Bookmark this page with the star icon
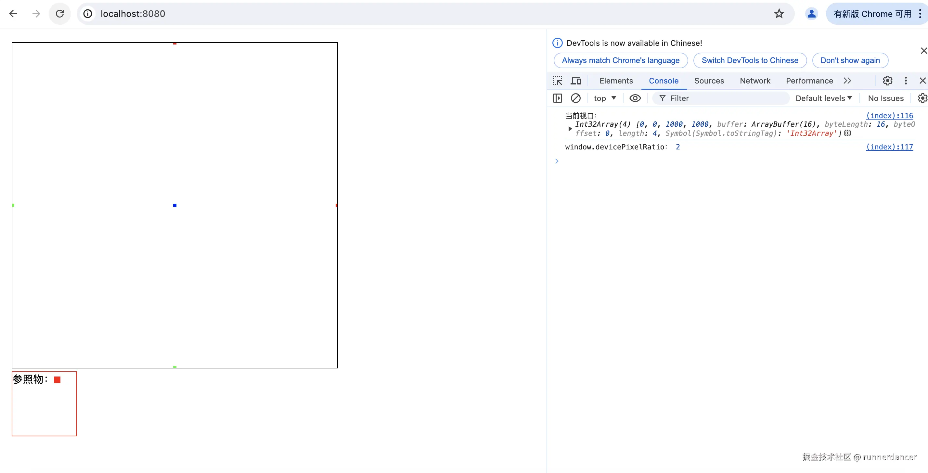 click(779, 14)
